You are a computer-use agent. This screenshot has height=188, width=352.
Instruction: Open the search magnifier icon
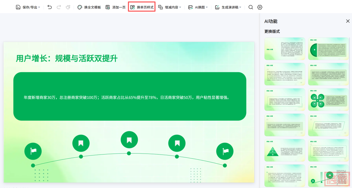click(x=251, y=7)
